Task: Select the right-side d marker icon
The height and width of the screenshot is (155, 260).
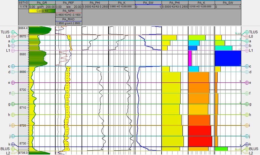Action: pos(246,72)
